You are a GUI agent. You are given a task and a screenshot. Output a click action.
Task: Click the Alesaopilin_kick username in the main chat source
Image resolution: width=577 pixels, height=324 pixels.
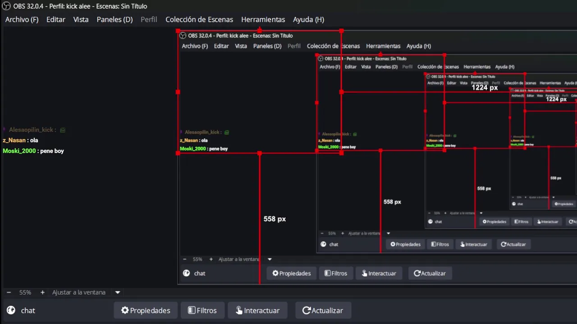pos(31,130)
